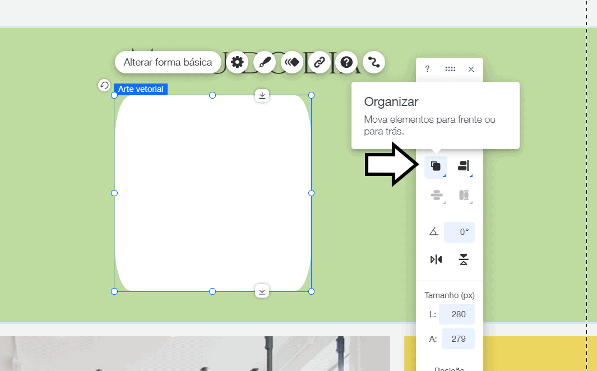Click the white vector shape on canvas
The image size is (597, 371).
(212, 193)
